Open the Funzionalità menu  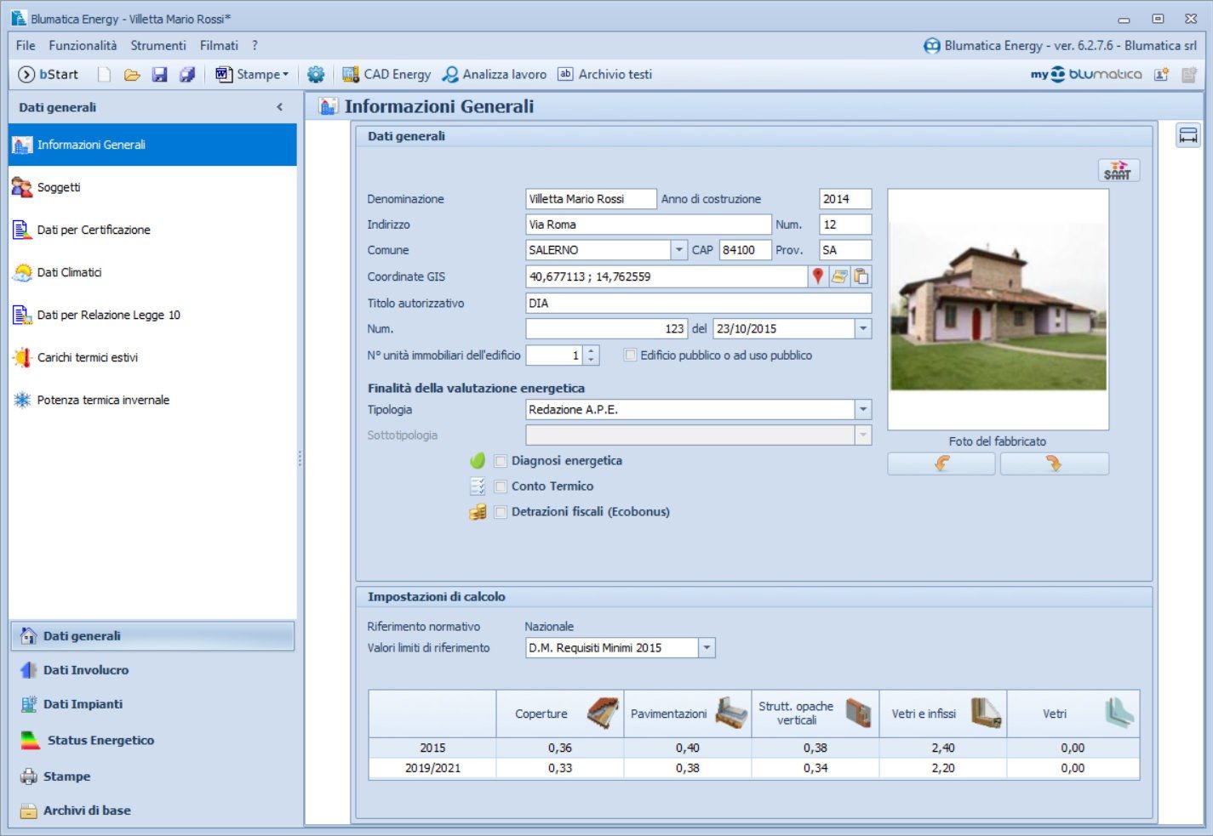point(83,45)
